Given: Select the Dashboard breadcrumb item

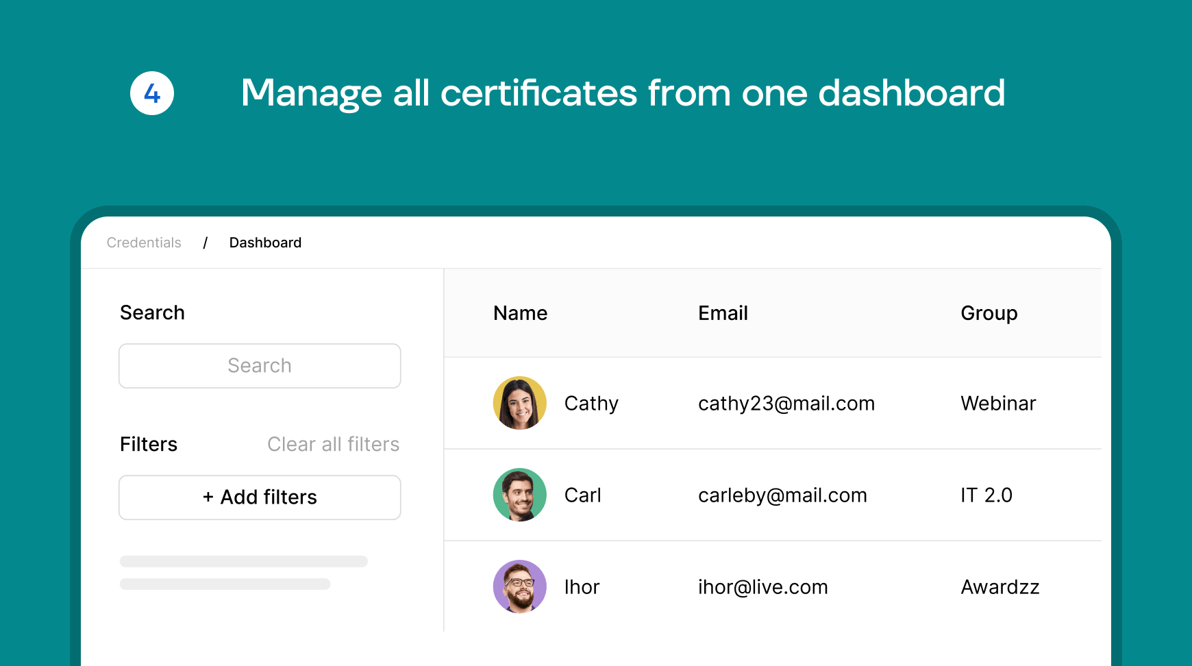Looking at the screenshot, I should point(265,243).
